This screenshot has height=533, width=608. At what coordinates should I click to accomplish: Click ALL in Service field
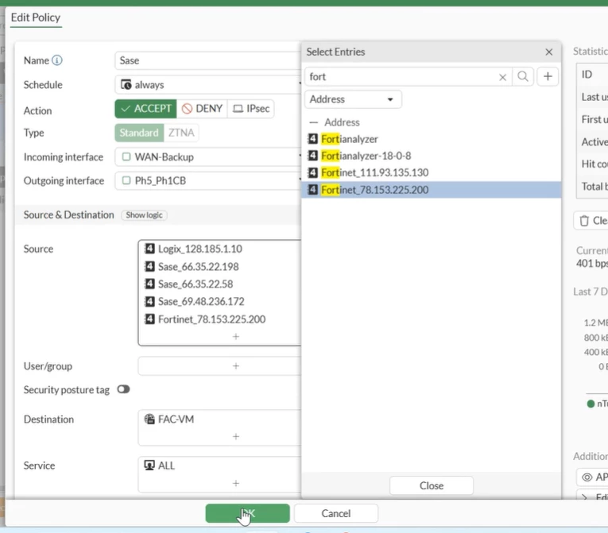(166, 465)
